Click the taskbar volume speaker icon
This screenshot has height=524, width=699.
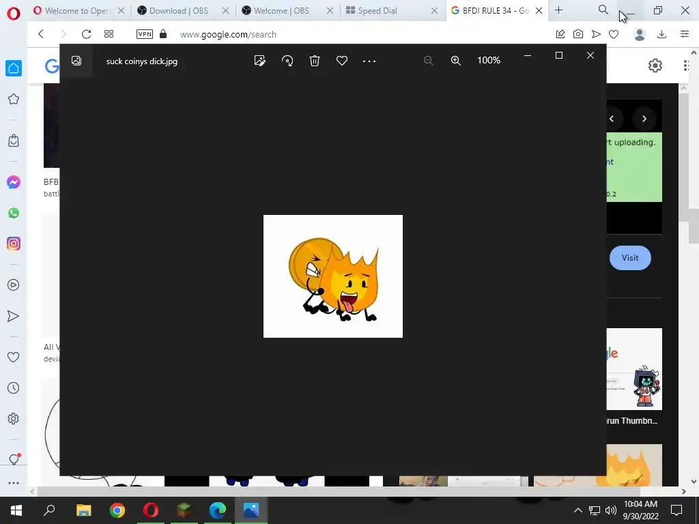coord(610,510)
